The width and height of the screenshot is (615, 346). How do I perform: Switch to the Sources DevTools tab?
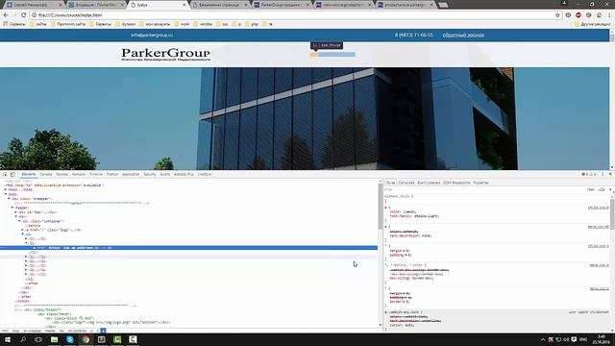pyautogui.click(x=61, y=174)
